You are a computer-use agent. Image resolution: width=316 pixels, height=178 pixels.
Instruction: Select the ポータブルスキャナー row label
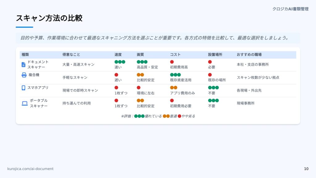39,103
